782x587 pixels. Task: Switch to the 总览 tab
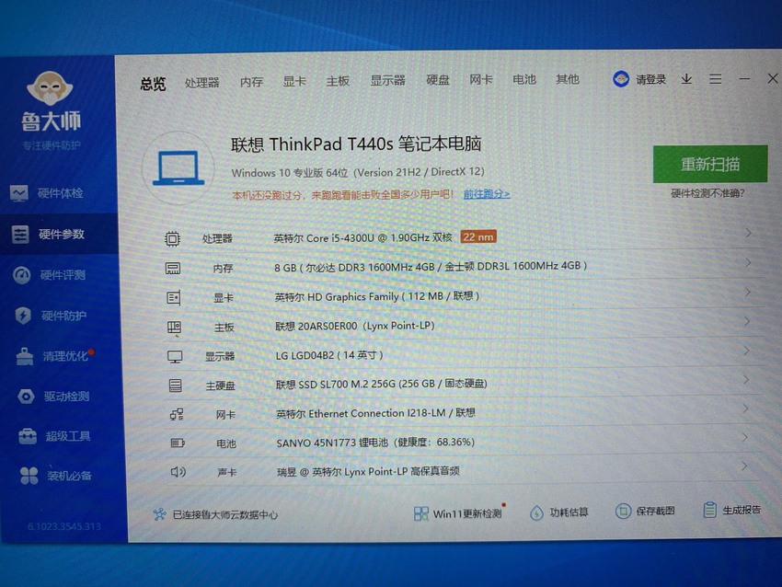pos(153,84)
